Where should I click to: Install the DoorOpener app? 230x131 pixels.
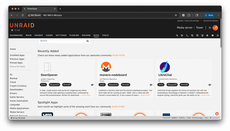coord(67,85)
